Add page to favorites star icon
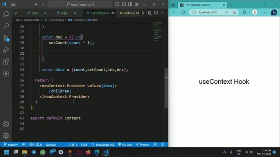 [x=234, y=12]
